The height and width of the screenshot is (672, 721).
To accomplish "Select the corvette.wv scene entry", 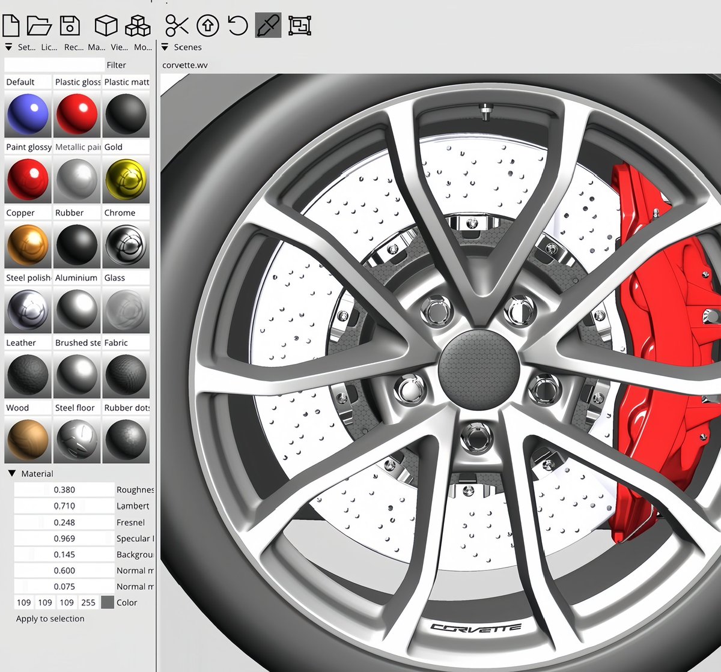I will [x=184, y=65].
